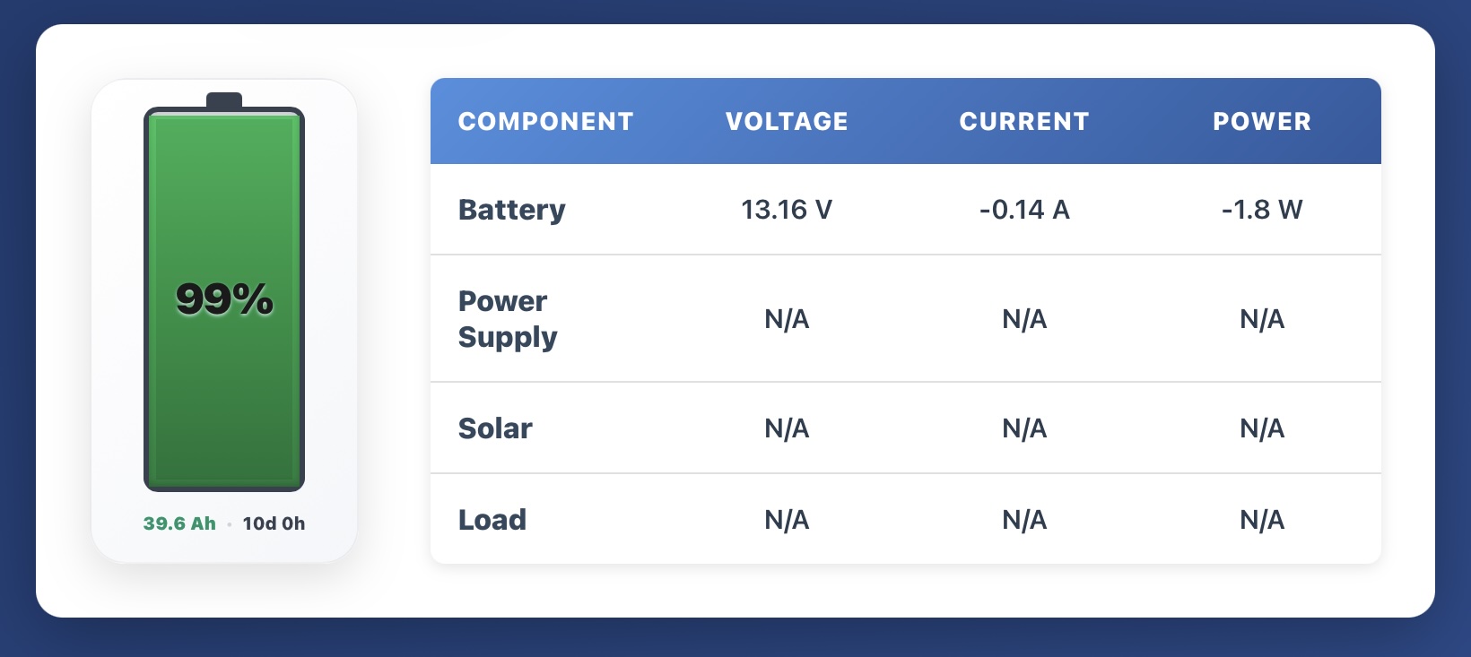Screen dimensions: 1471x657
Task: Select the Solar row label
Action: pyautogui.click(x=495, y=428)
